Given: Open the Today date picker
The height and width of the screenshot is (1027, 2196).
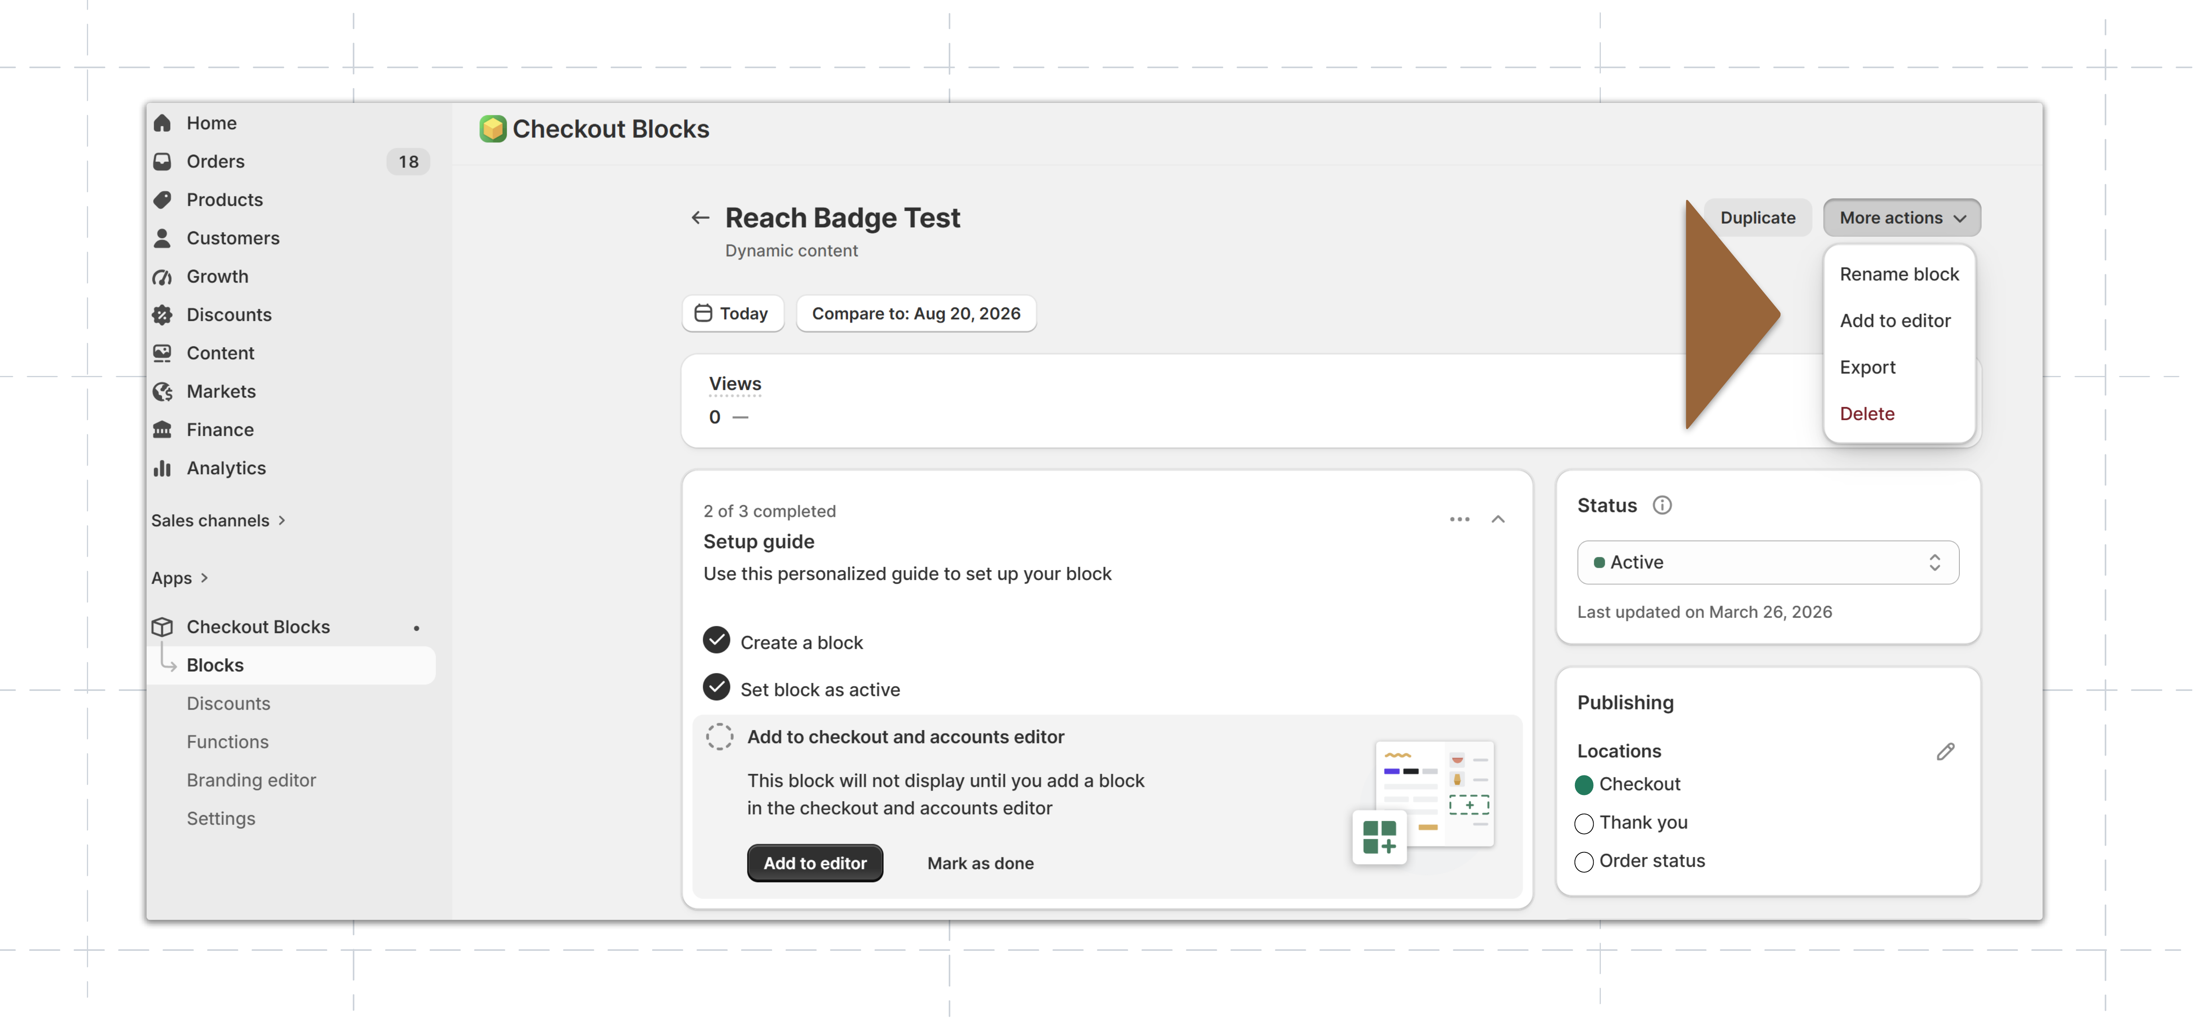Looking at the screenshot, I should click(x=732, y=314).
